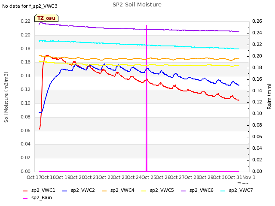Click the Oct 24 x-axis tick label
The height and width of the screenshot is (206, 275).
tap(134, 177)
